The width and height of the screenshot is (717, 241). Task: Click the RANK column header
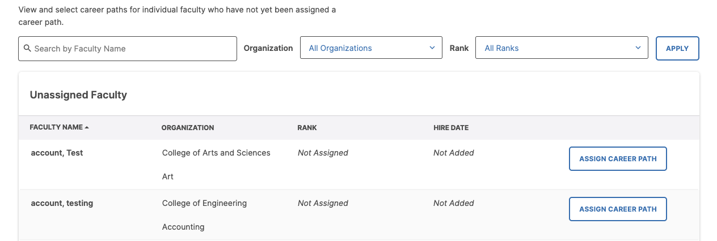tap(307, 128)
